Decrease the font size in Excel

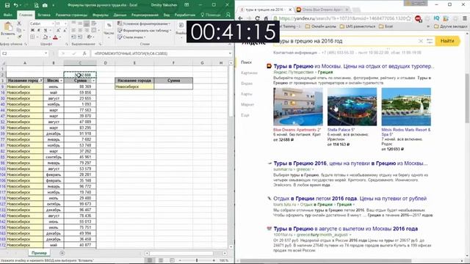pyautogui.click(x=65, y=30)
